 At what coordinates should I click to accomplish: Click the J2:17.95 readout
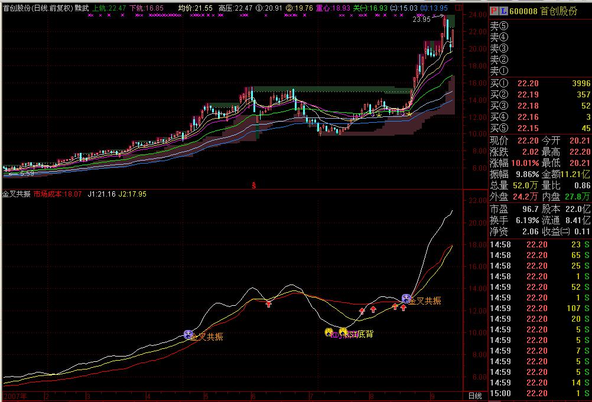point(132,194)
